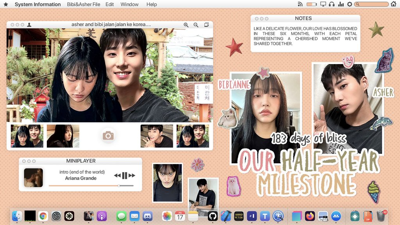Open the Bibi&Asher File menu
This screenshot has height=225, width=400.
coord(84,4)
